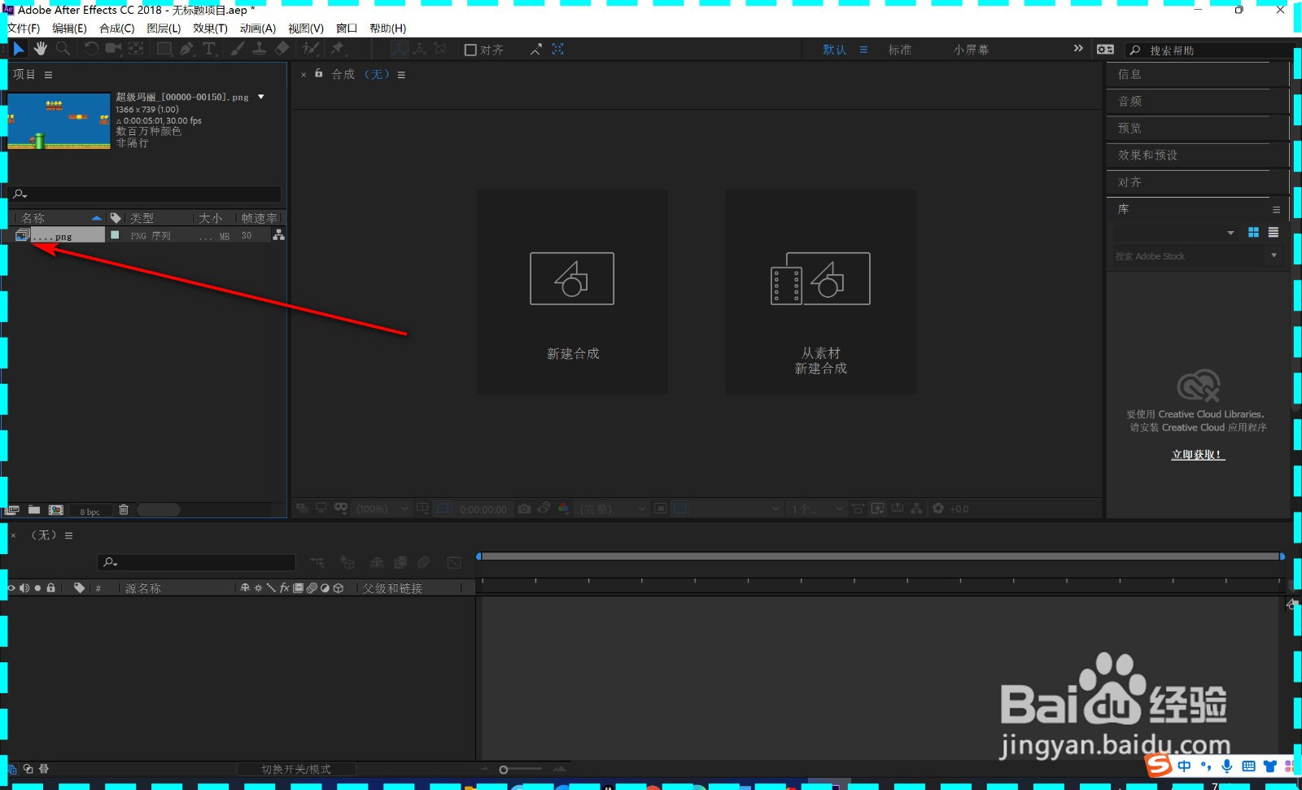Click the Draft 3D icon in timeline
The height and width of the screenshot is (790, 1302).
(347, 562)
